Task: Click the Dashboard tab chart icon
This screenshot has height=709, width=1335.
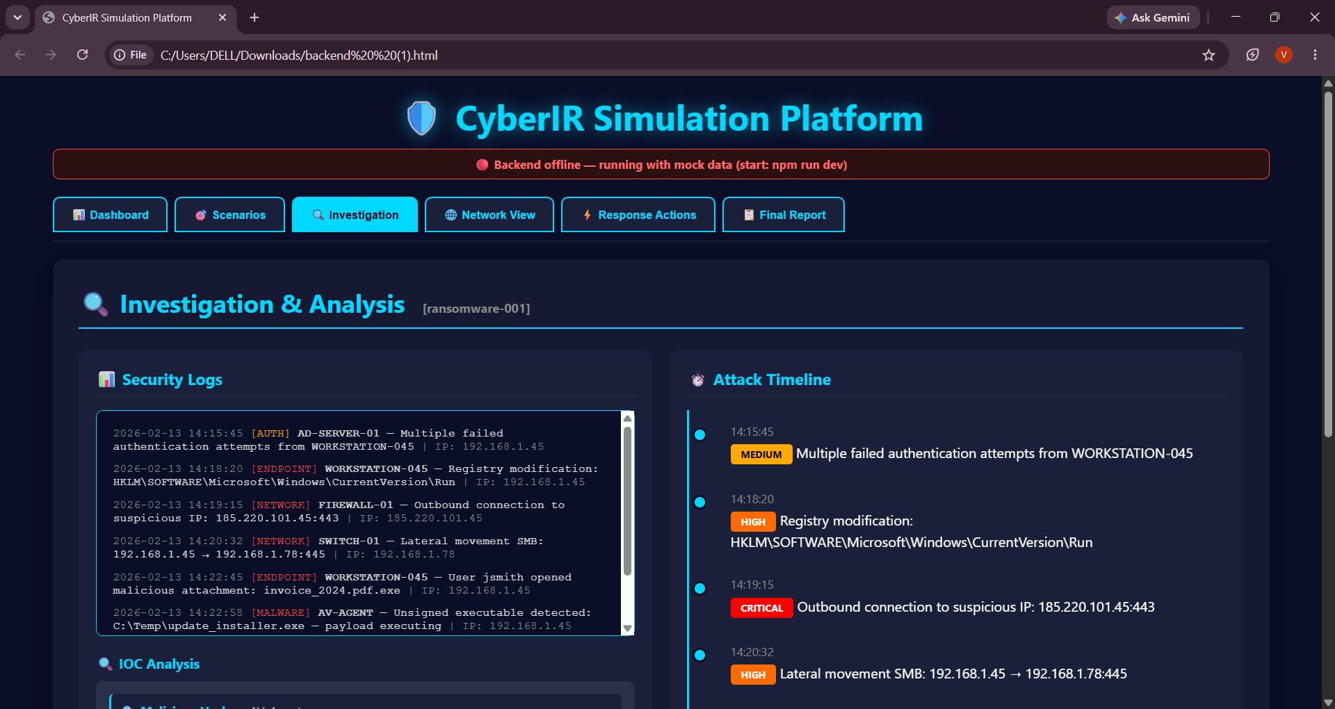Action: click(x=79, y=215)
